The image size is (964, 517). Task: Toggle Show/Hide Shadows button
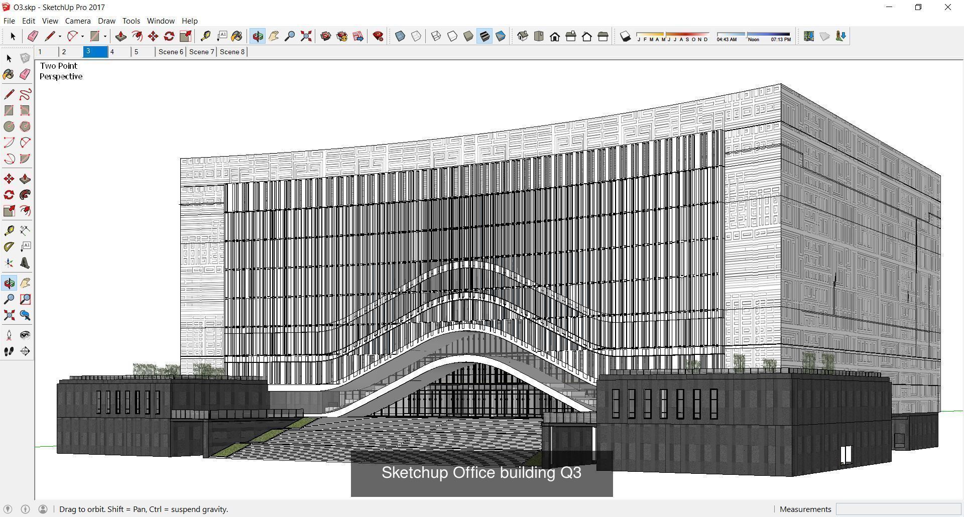(x=625, y=36)
